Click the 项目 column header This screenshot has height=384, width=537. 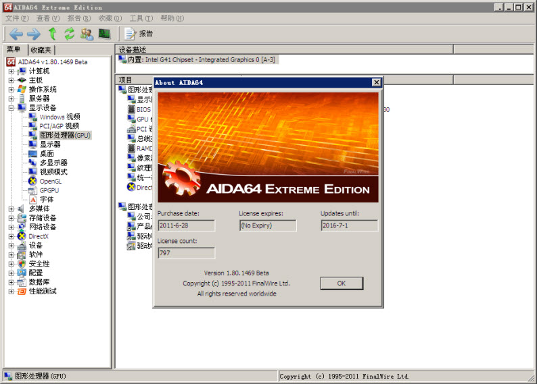point(134,80)
